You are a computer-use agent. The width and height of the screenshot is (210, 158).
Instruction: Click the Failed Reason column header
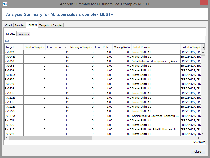click(142, 47)
